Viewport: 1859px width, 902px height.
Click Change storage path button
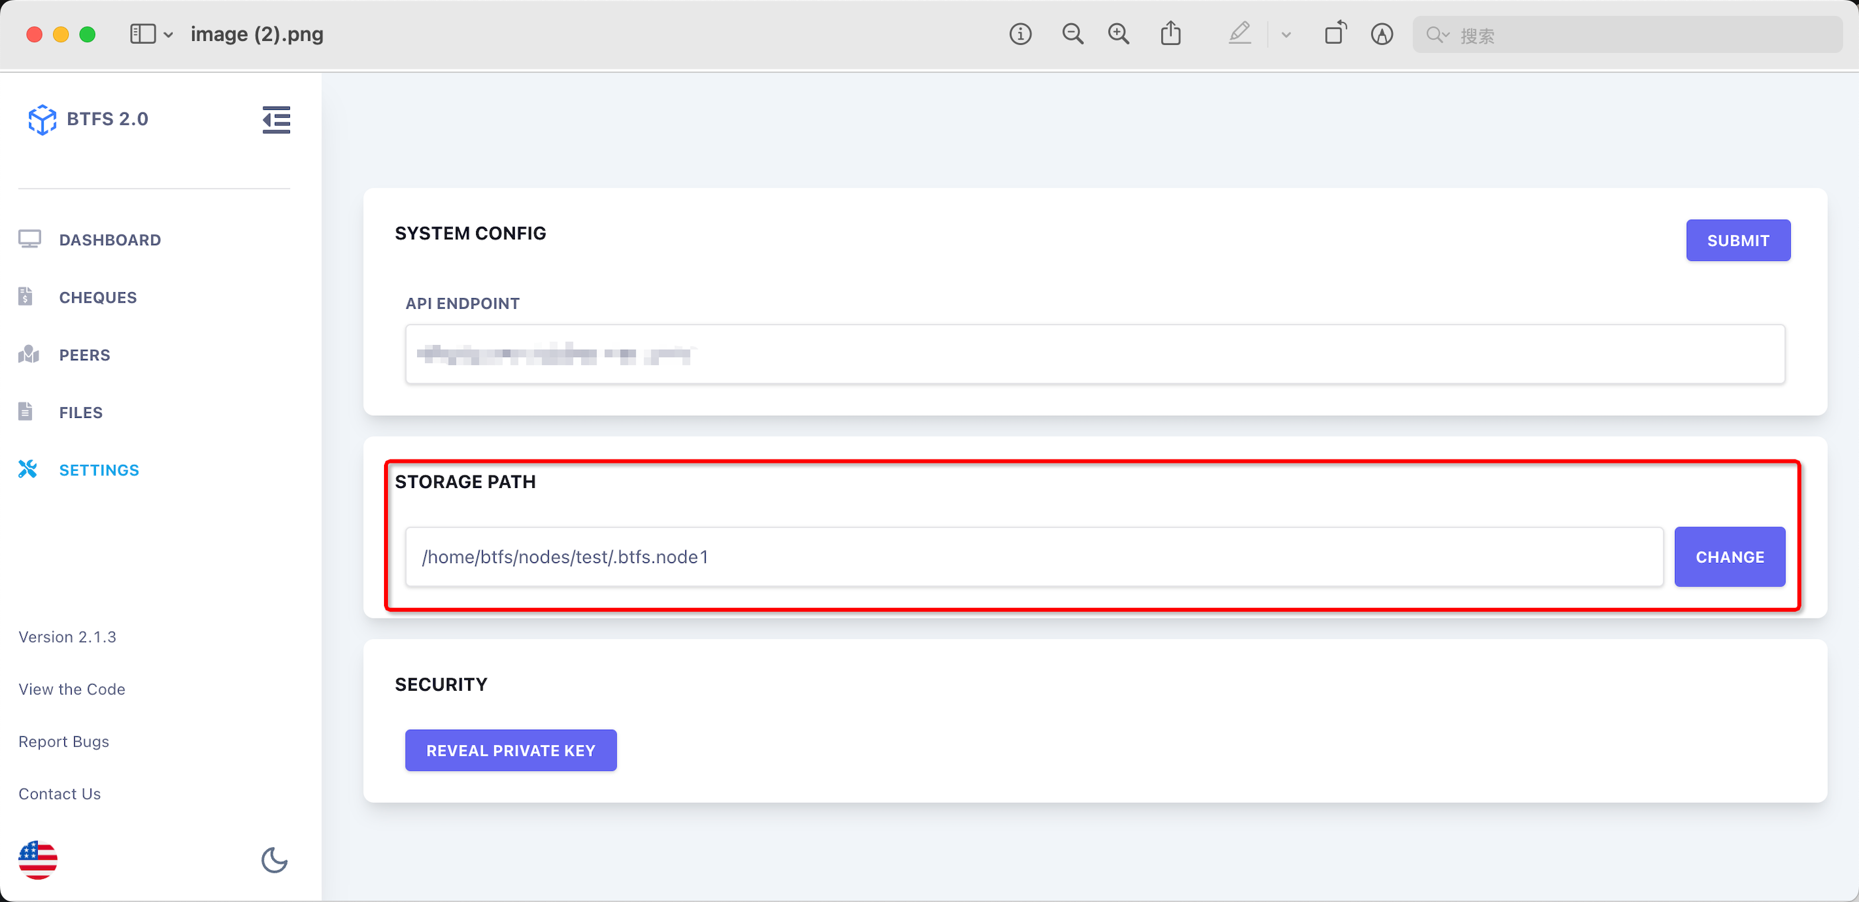1729,557
